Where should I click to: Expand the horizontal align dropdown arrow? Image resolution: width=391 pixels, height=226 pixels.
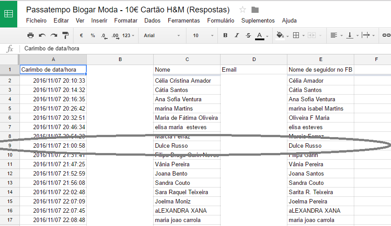coord(341,36)
